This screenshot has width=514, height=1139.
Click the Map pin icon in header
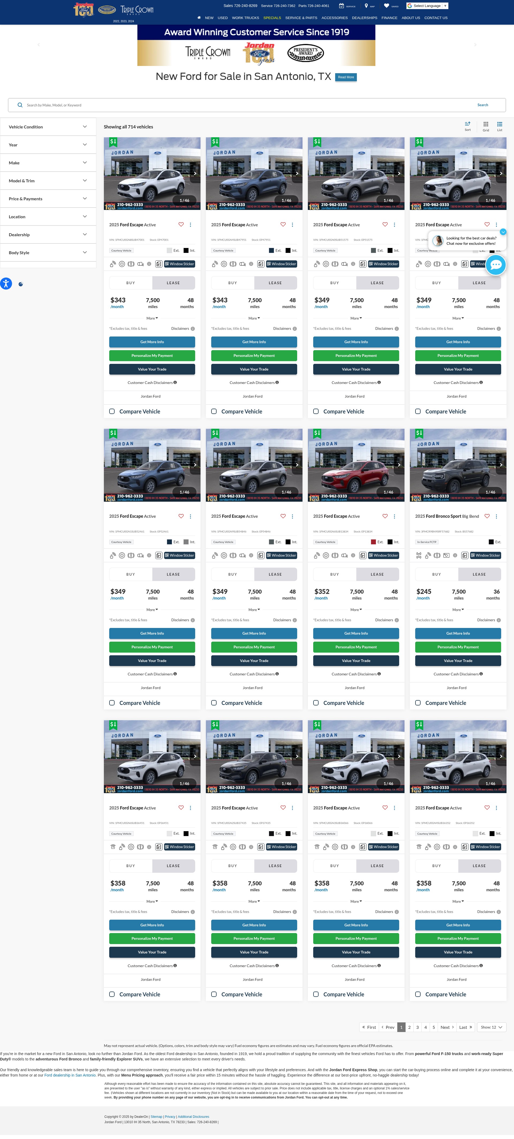coord(366,6)
